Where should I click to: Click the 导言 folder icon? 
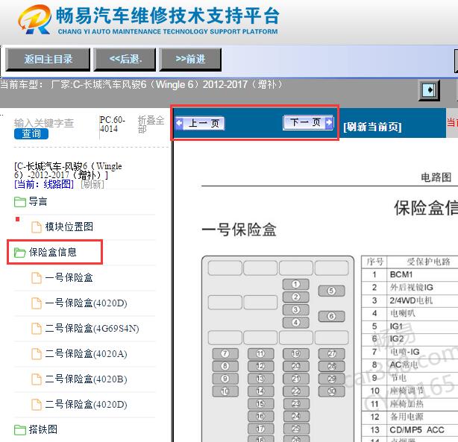[20, 202]
